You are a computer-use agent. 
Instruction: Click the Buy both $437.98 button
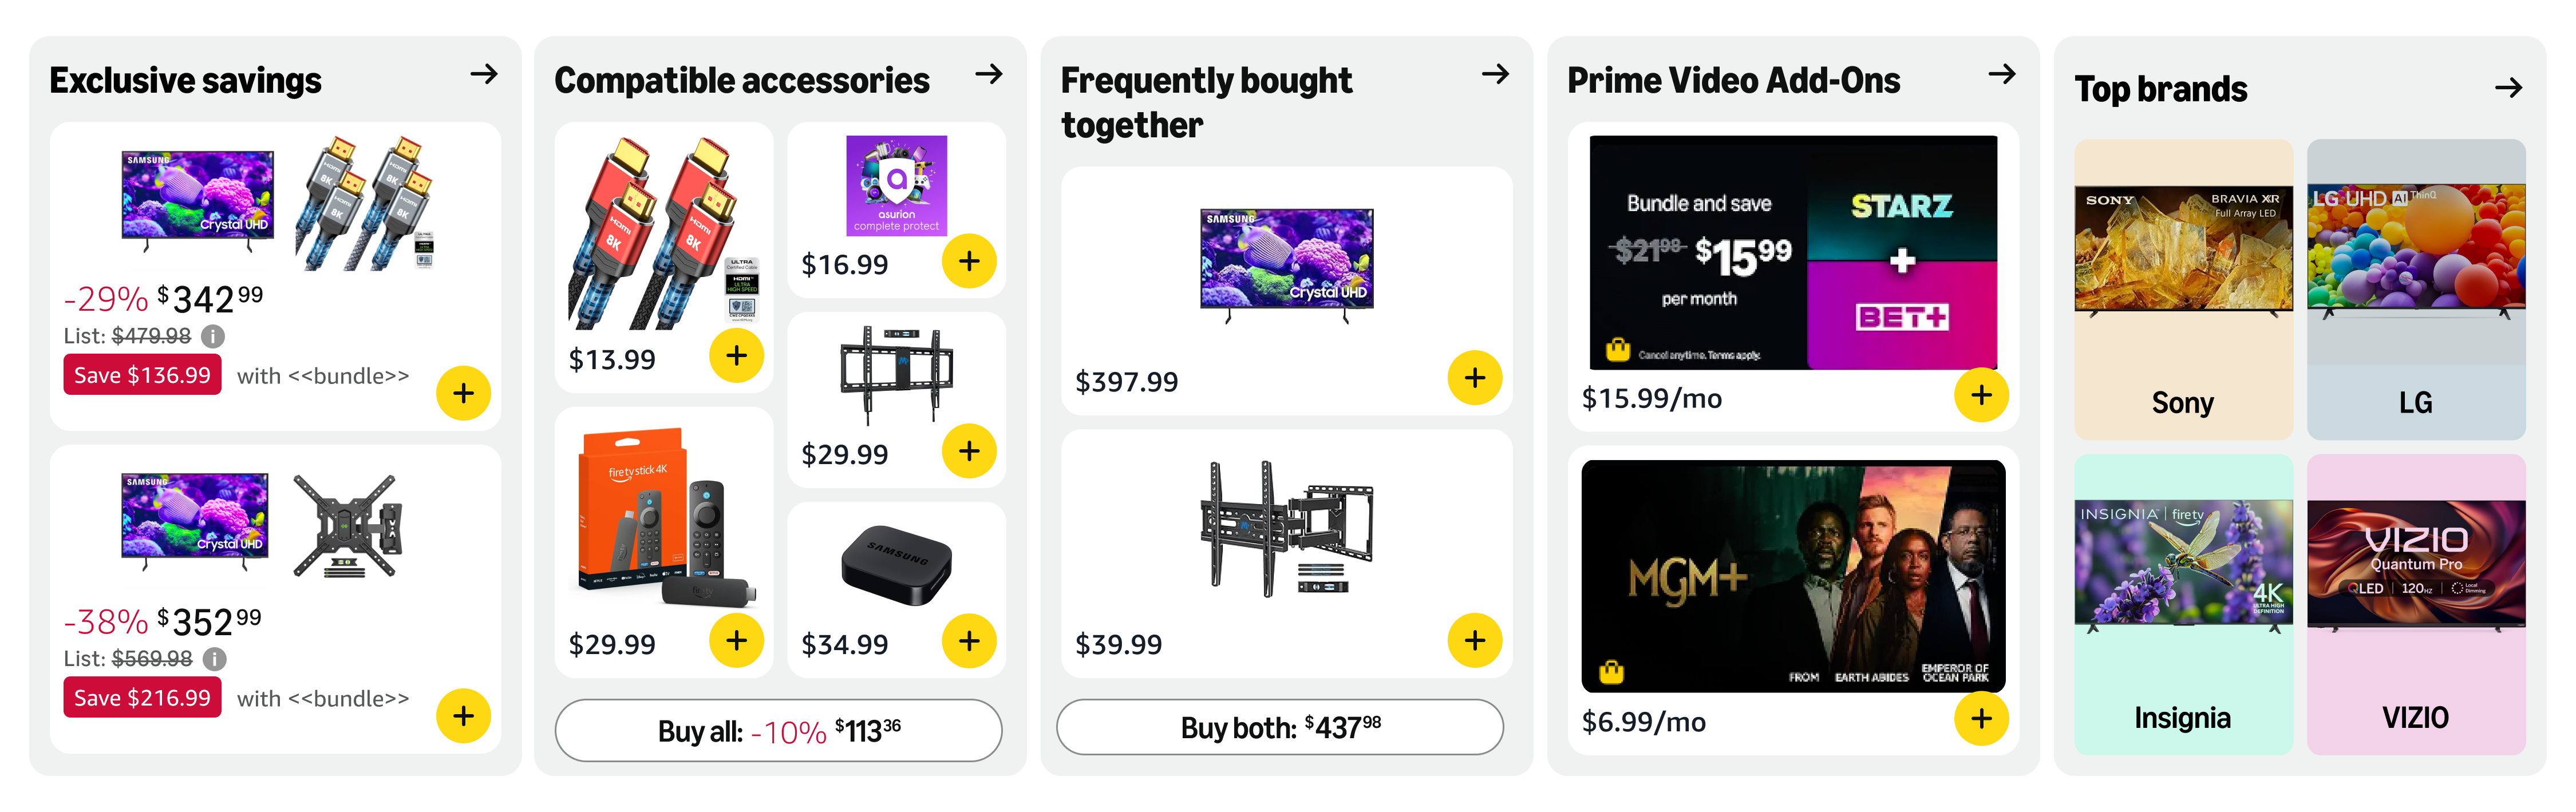(x=1280, y=728)
